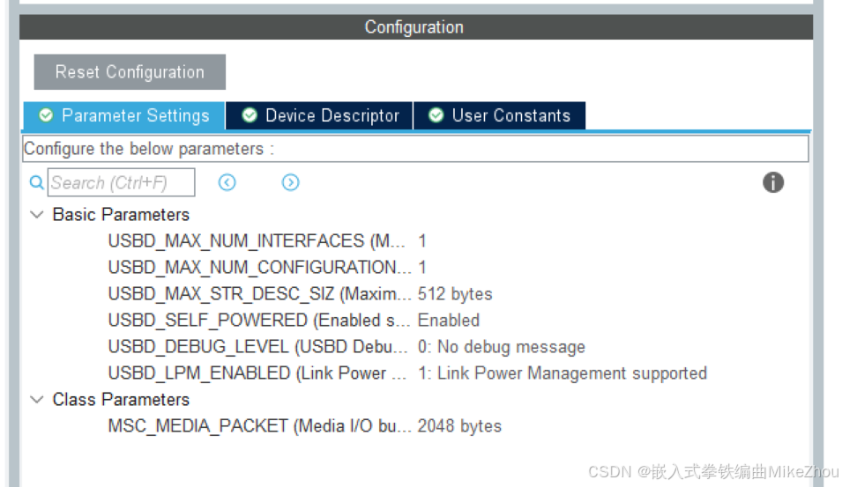Click the Configuration header bar

(416, 26)
